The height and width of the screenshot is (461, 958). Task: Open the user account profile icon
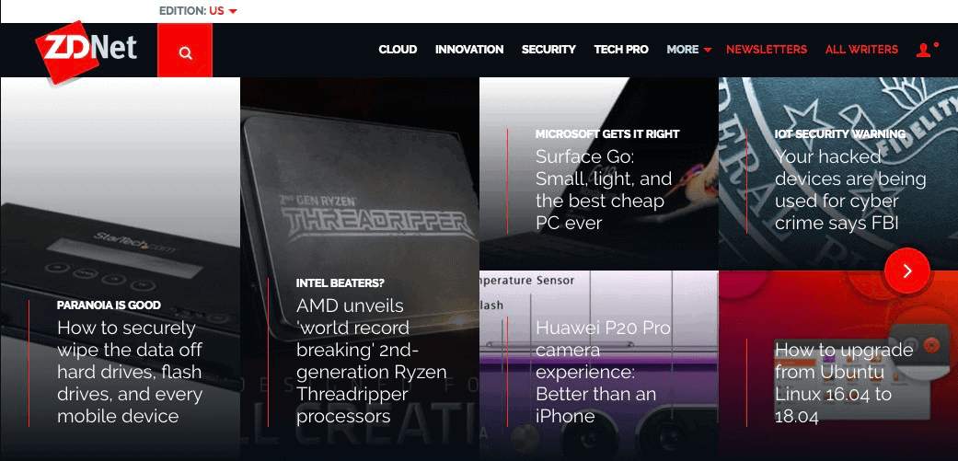tap(926, 50)
